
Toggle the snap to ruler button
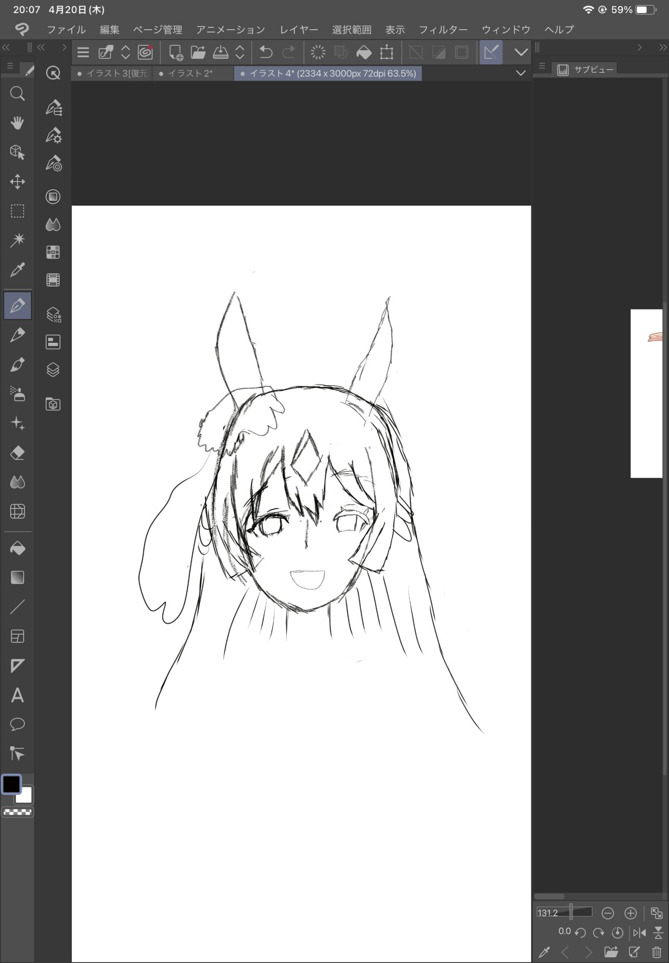tap(491, 52)
